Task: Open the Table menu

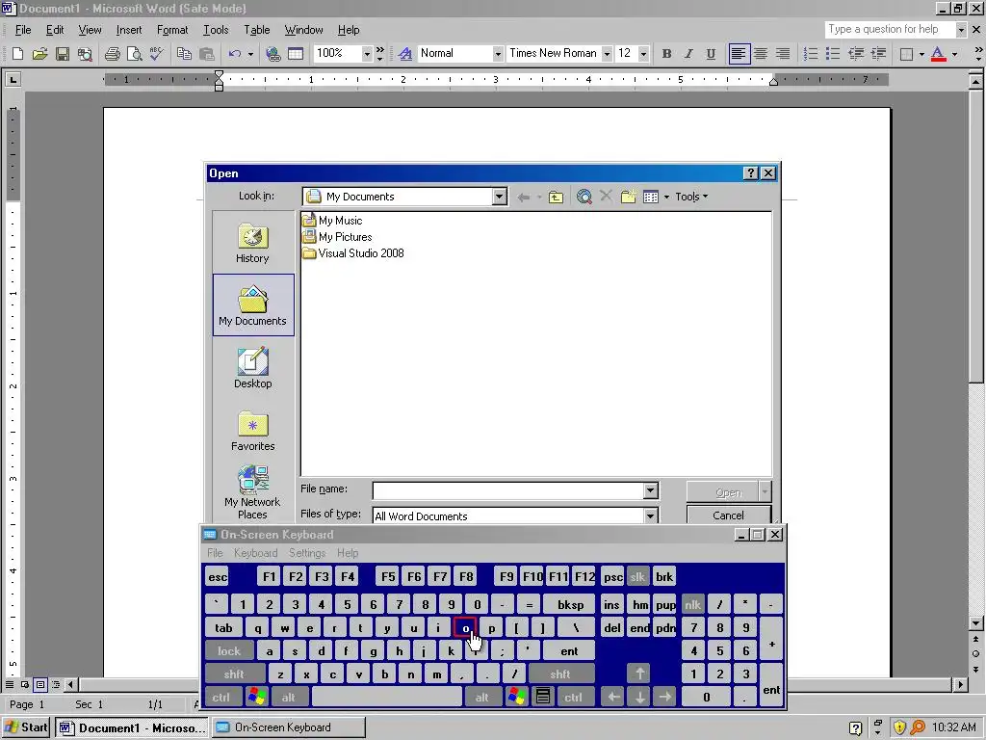Action: pos(256,30)
